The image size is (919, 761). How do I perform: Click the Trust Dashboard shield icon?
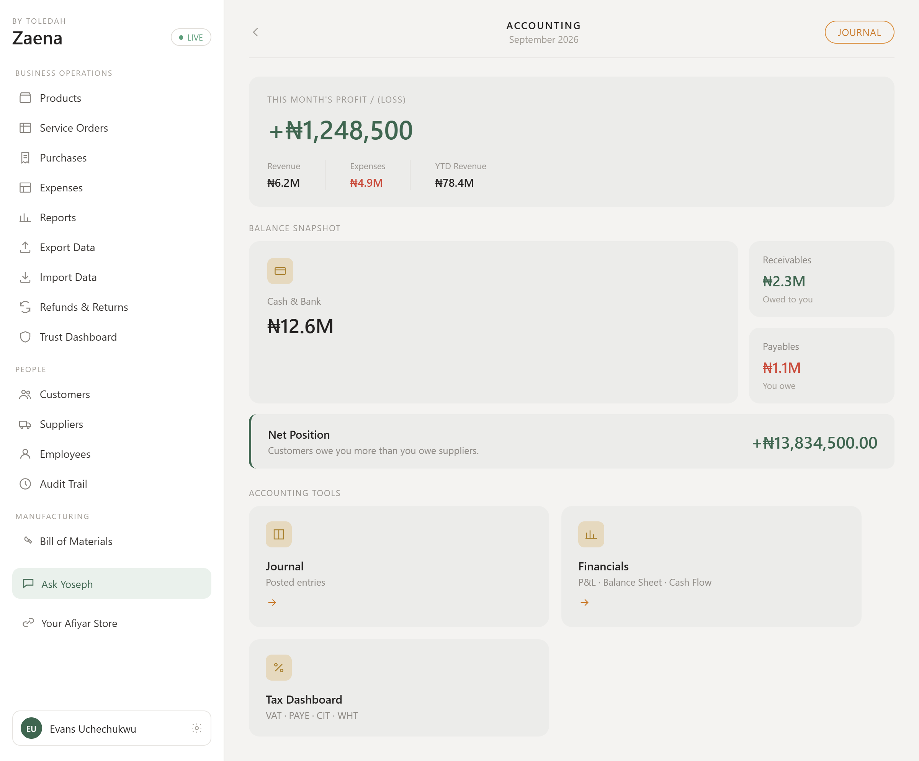25,337
